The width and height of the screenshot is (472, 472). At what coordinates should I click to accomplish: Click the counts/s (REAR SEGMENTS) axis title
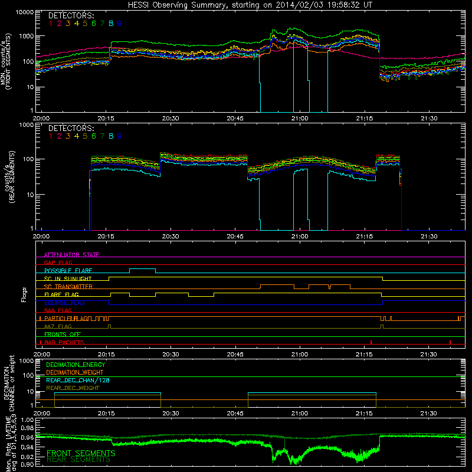click(x=9, y=176)
